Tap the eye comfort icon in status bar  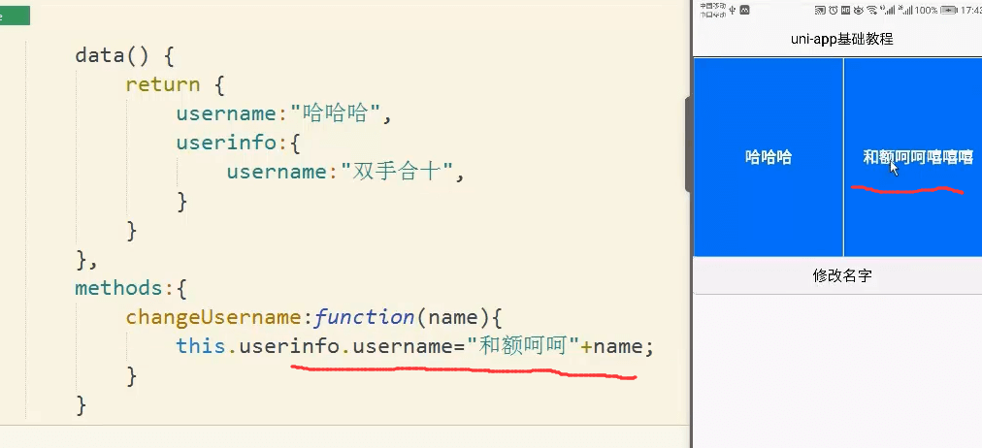858,10
